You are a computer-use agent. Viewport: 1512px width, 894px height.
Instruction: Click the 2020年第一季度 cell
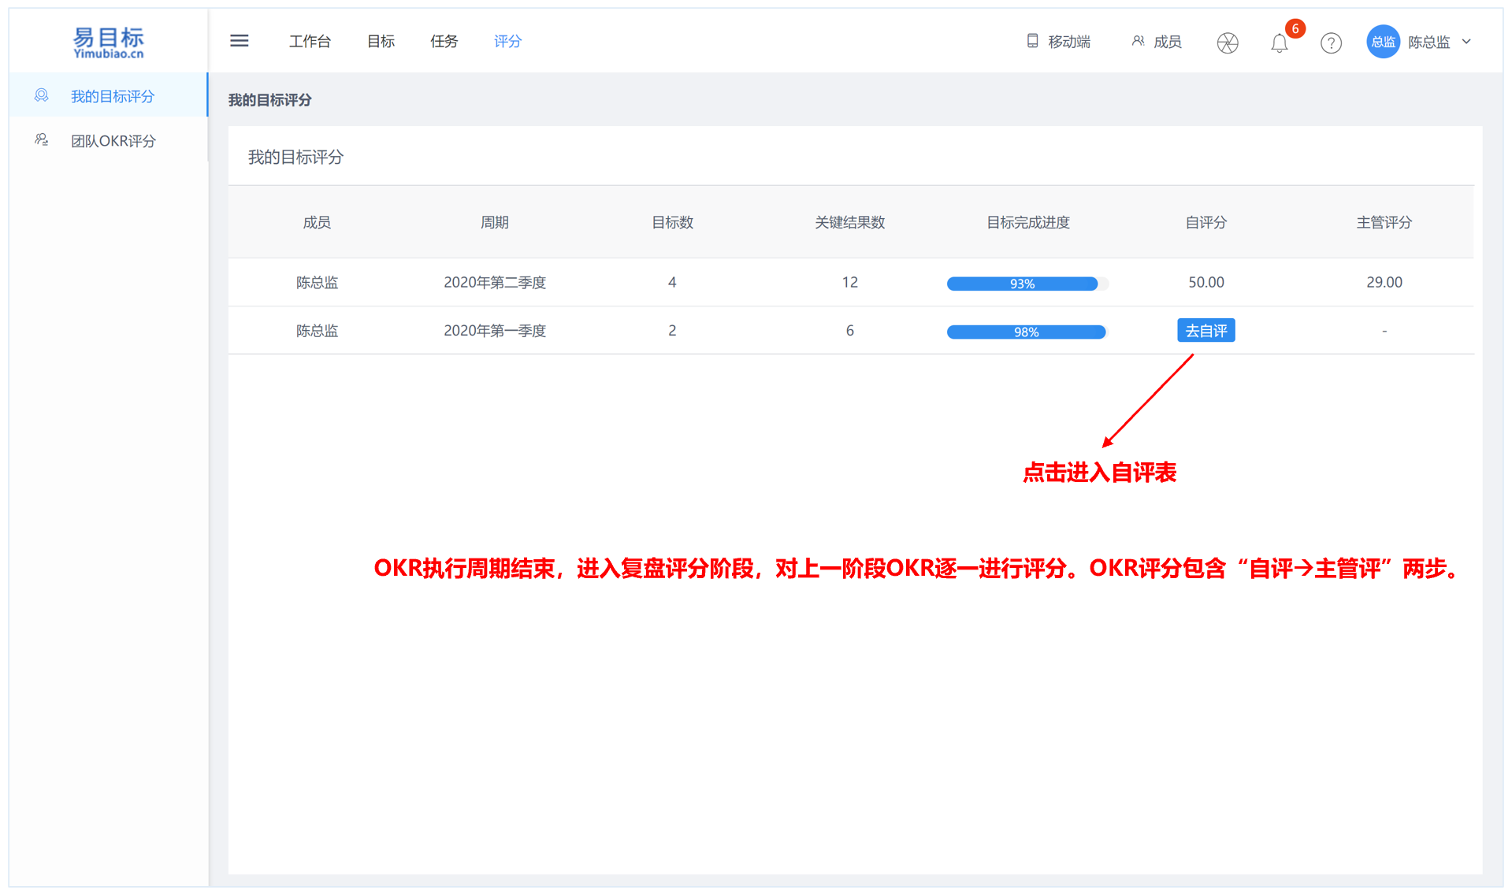click(x=495, y=331)
